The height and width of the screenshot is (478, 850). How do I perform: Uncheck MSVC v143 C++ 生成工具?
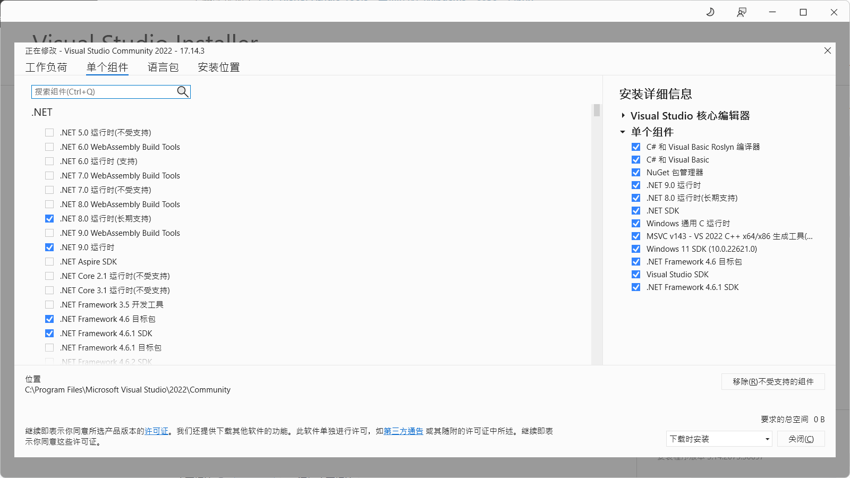point(636,236)
